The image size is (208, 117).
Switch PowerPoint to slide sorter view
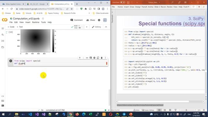click(x=165, y=110)
